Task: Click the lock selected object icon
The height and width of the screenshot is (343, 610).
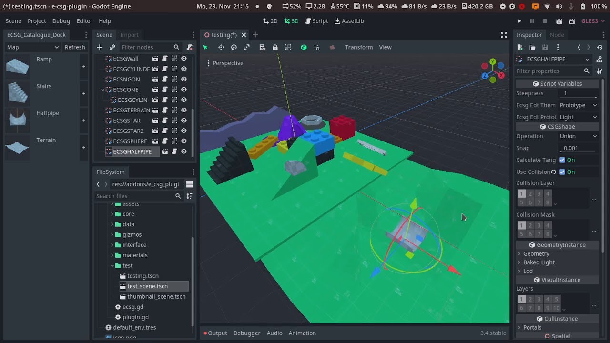Action: 275,47
